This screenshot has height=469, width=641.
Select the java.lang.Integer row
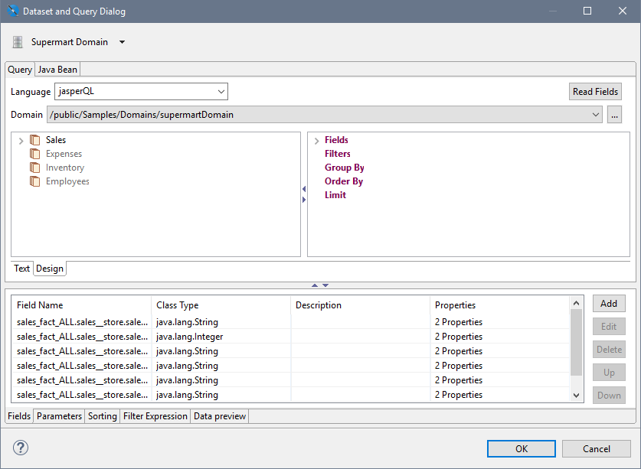click(x=290, y=337)
